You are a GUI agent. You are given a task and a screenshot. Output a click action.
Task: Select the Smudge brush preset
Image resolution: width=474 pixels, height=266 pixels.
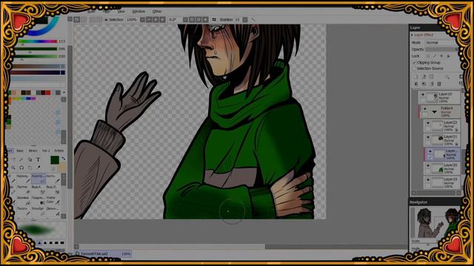[38, 211]
